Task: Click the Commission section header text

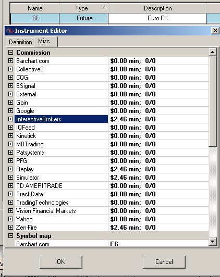Action: 33,53
